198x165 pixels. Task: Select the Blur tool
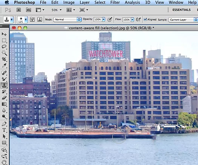click(4, 110)
